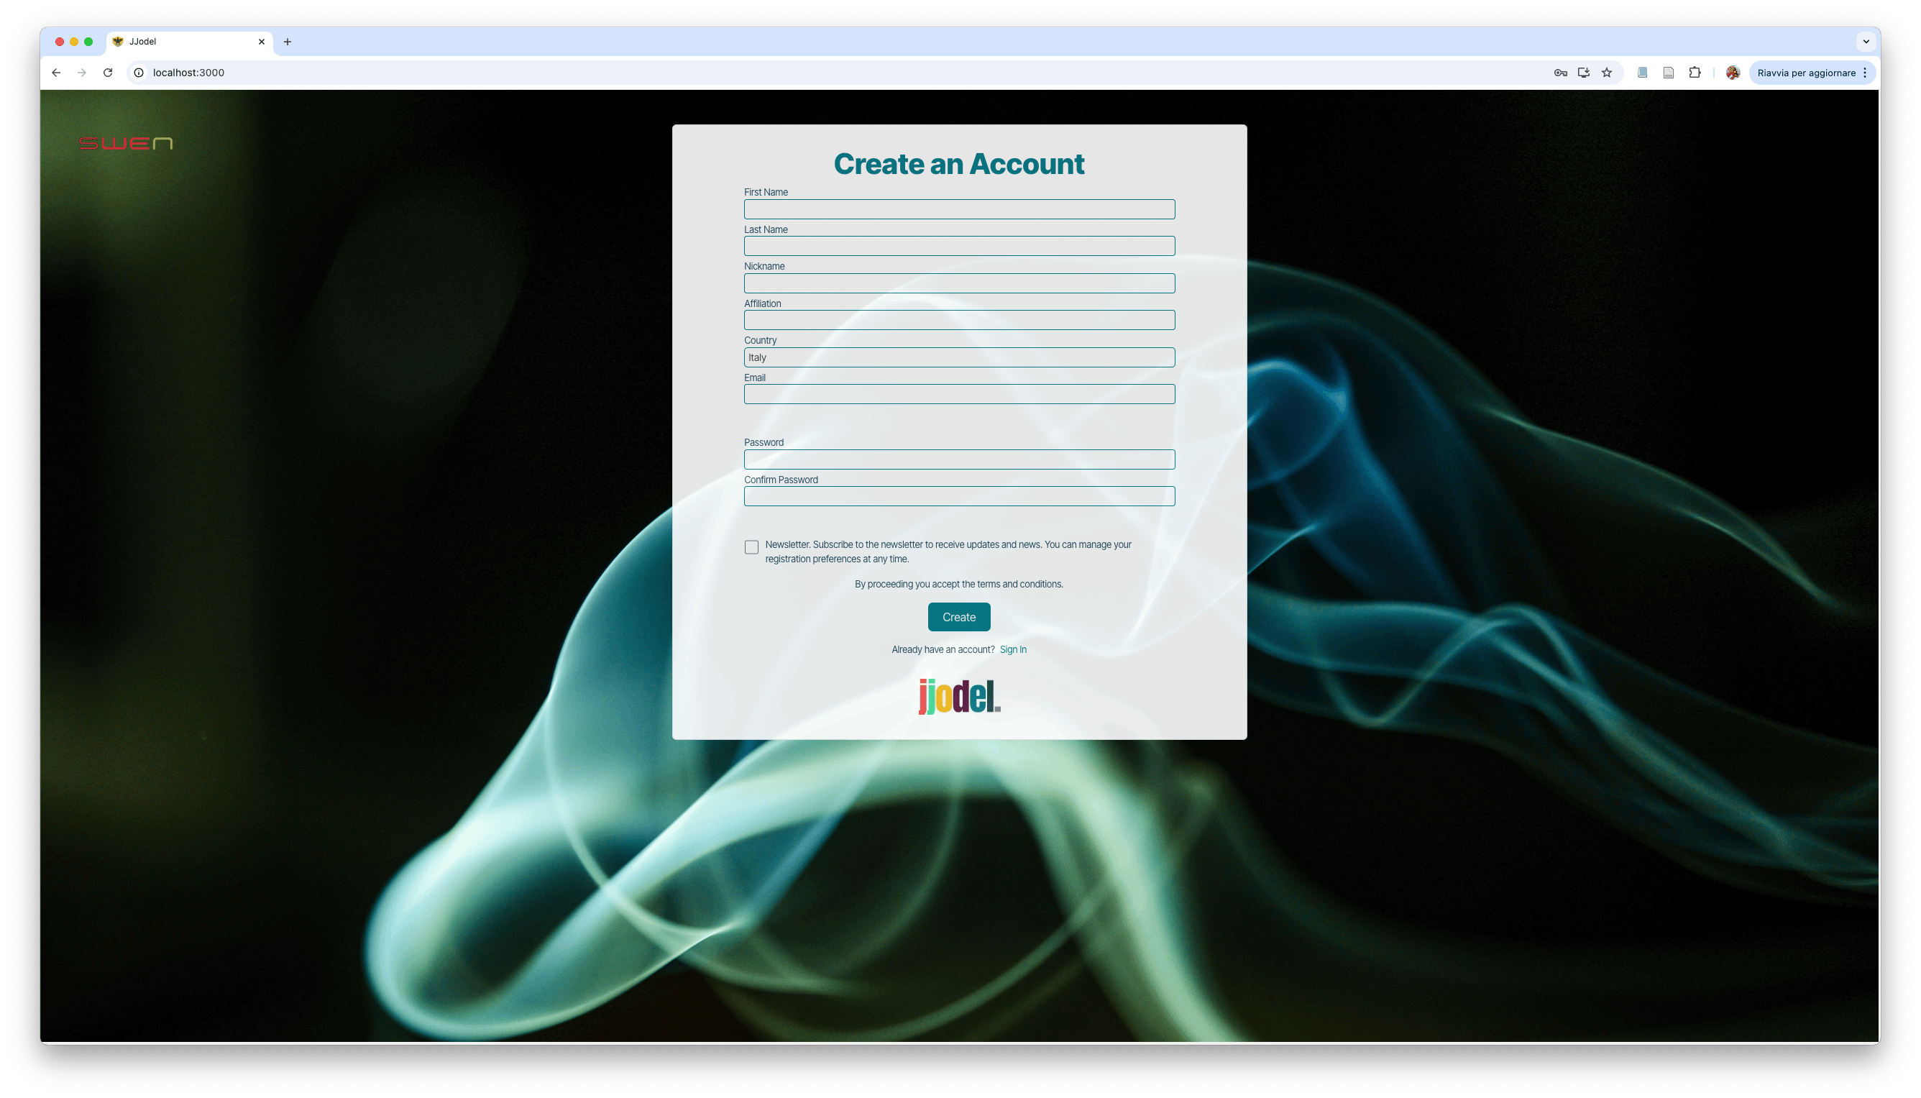Image resolution: width=1921 pixels, height=1098 pixels.
Task: Click the browser back arrow
Action: [x=56, y=73]
